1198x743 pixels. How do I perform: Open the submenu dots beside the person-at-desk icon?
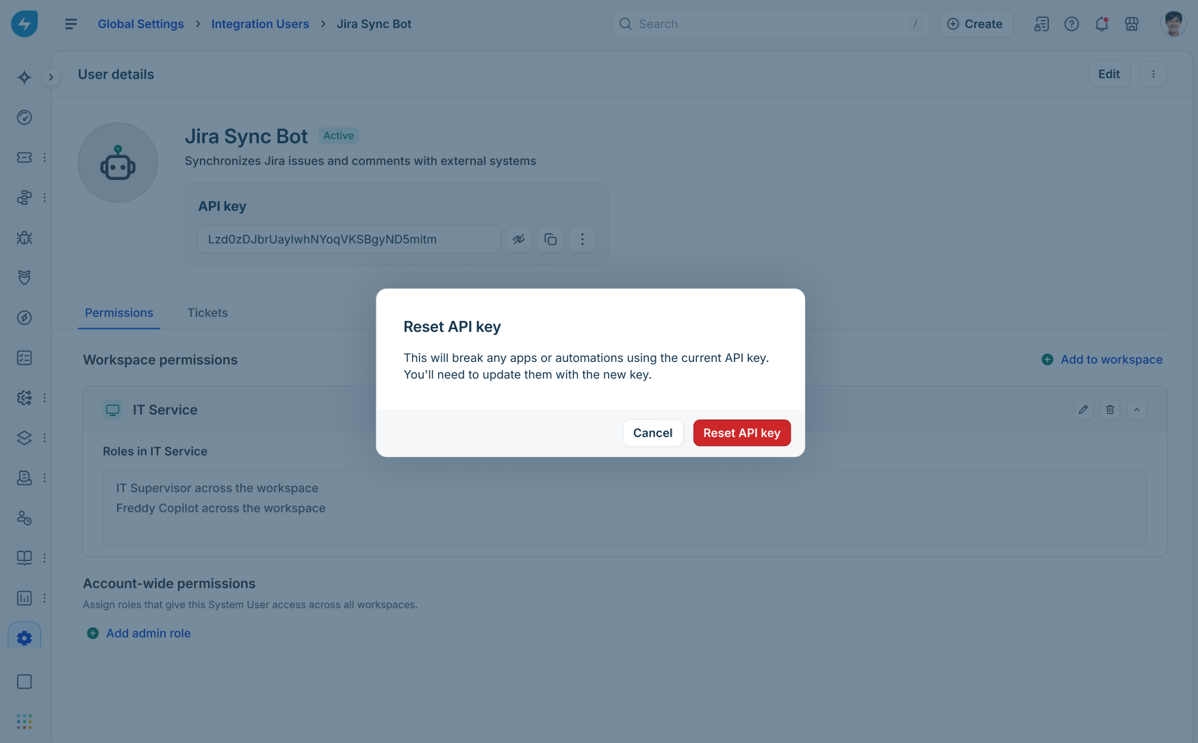click(x=44, y=478)
